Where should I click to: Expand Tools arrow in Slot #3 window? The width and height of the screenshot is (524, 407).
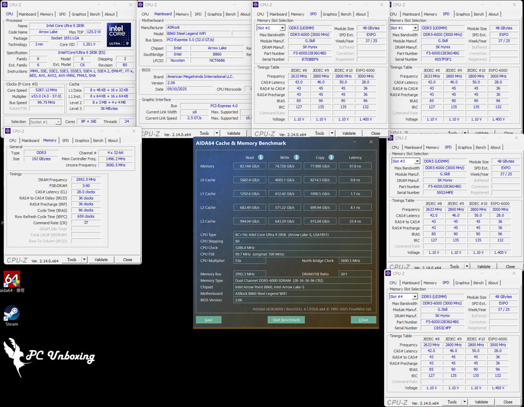tap(467, 267)
